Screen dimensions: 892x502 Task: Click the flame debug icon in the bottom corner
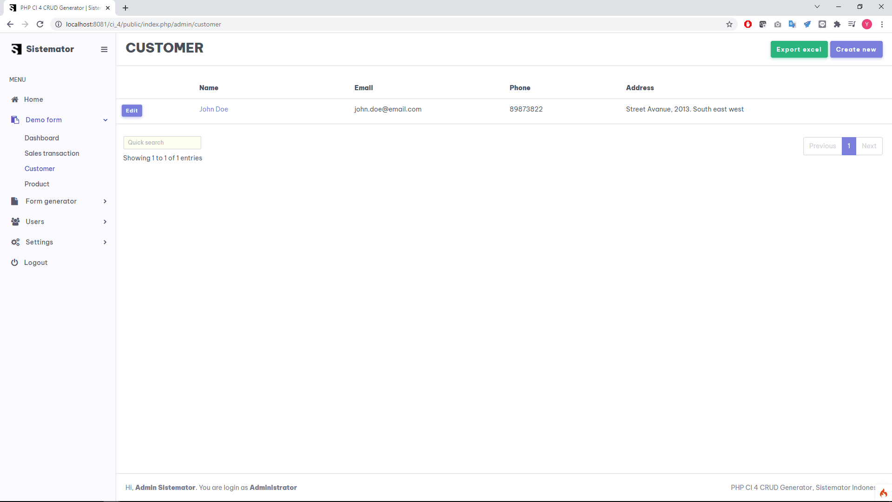[883, 493]
